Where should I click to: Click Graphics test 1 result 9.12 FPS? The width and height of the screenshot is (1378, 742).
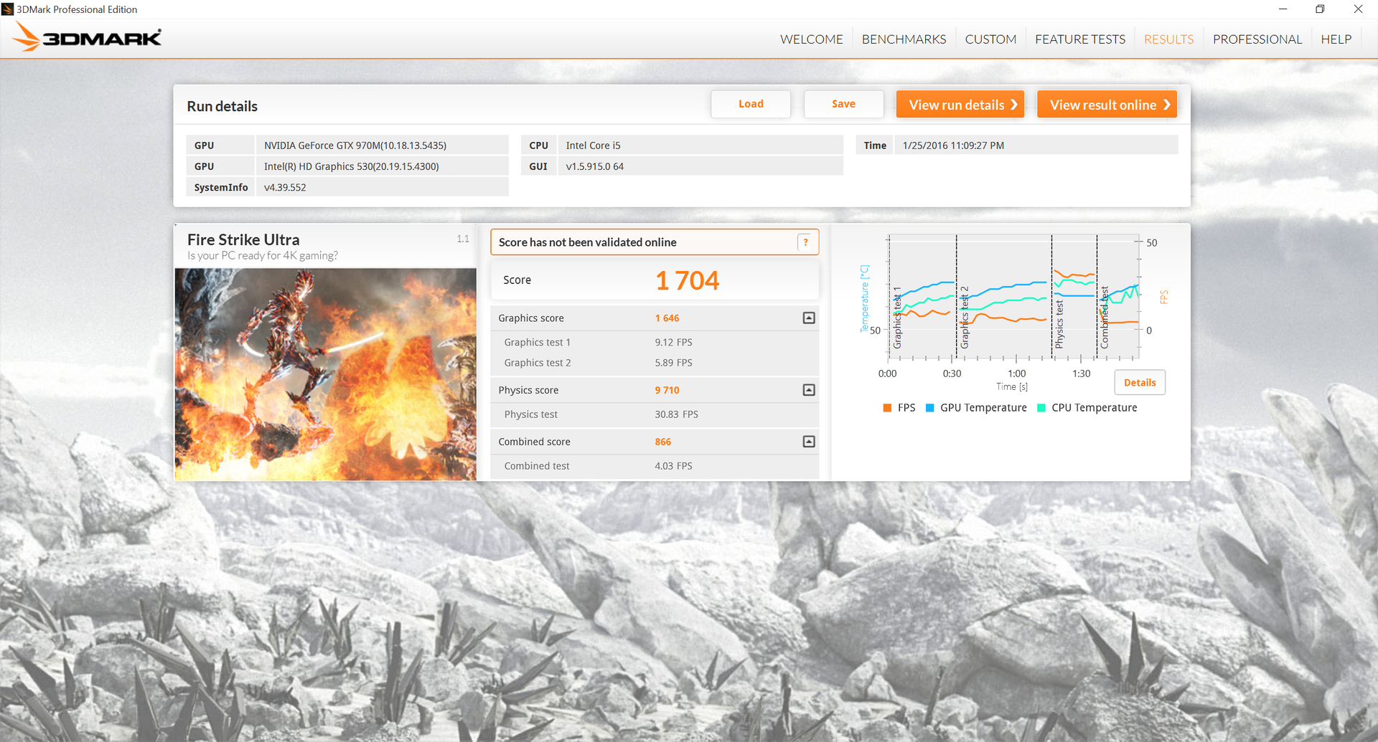[x=673, y=342]
